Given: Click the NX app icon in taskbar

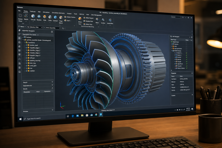Looking at the screenshot, I should (x=101, y=114).
